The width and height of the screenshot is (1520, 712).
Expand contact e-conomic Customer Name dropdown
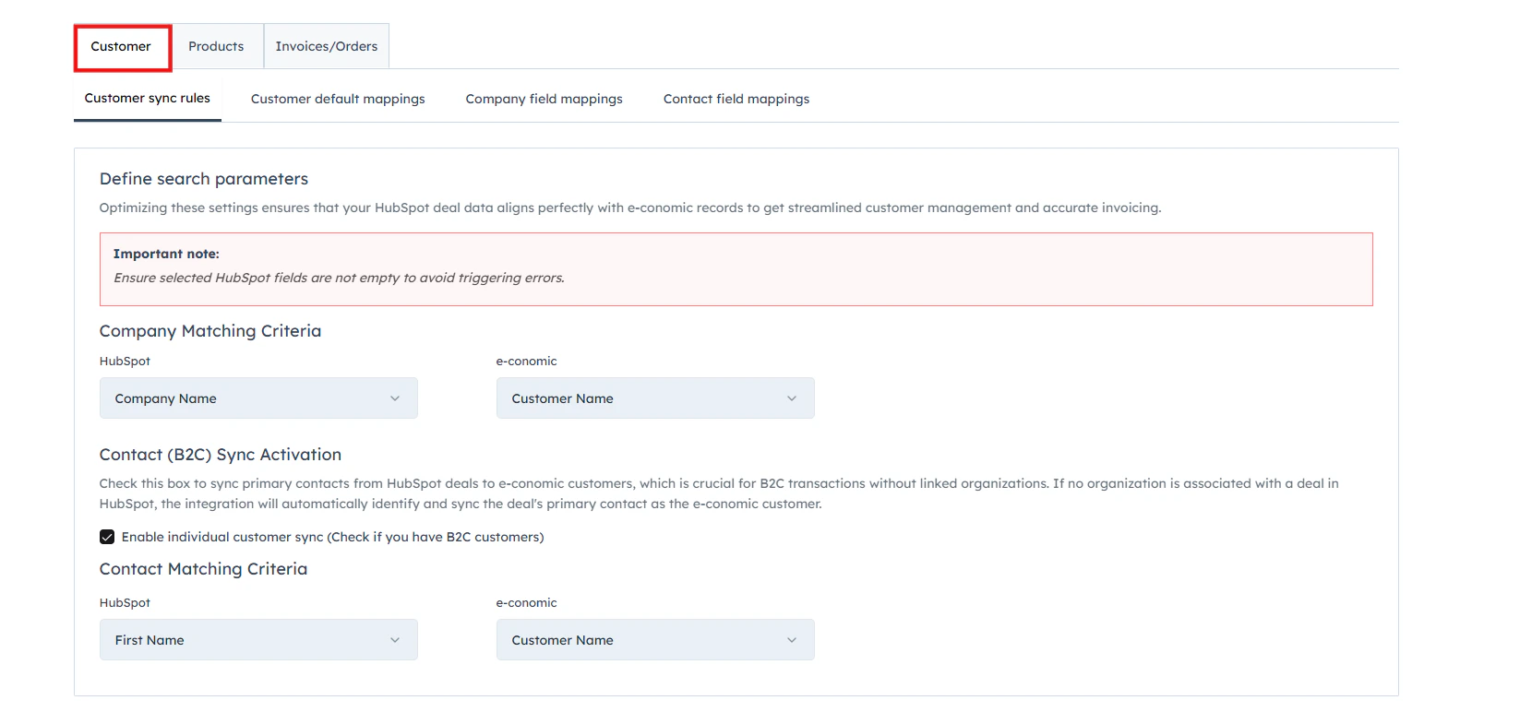click(655, 640)
